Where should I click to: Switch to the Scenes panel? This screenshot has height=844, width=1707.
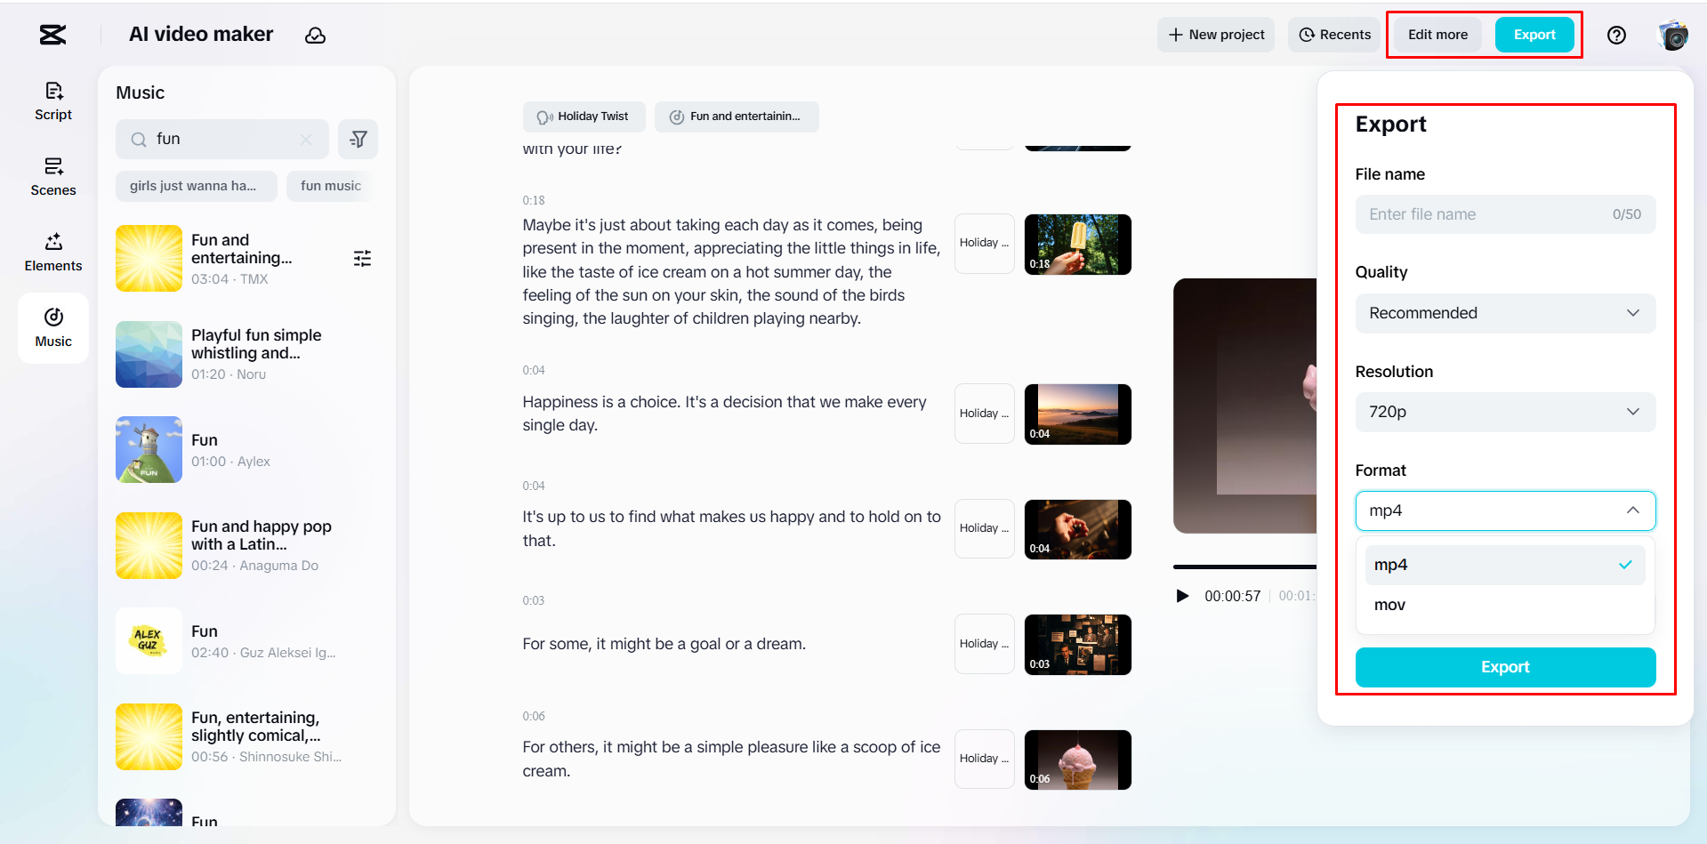[53, 176]
